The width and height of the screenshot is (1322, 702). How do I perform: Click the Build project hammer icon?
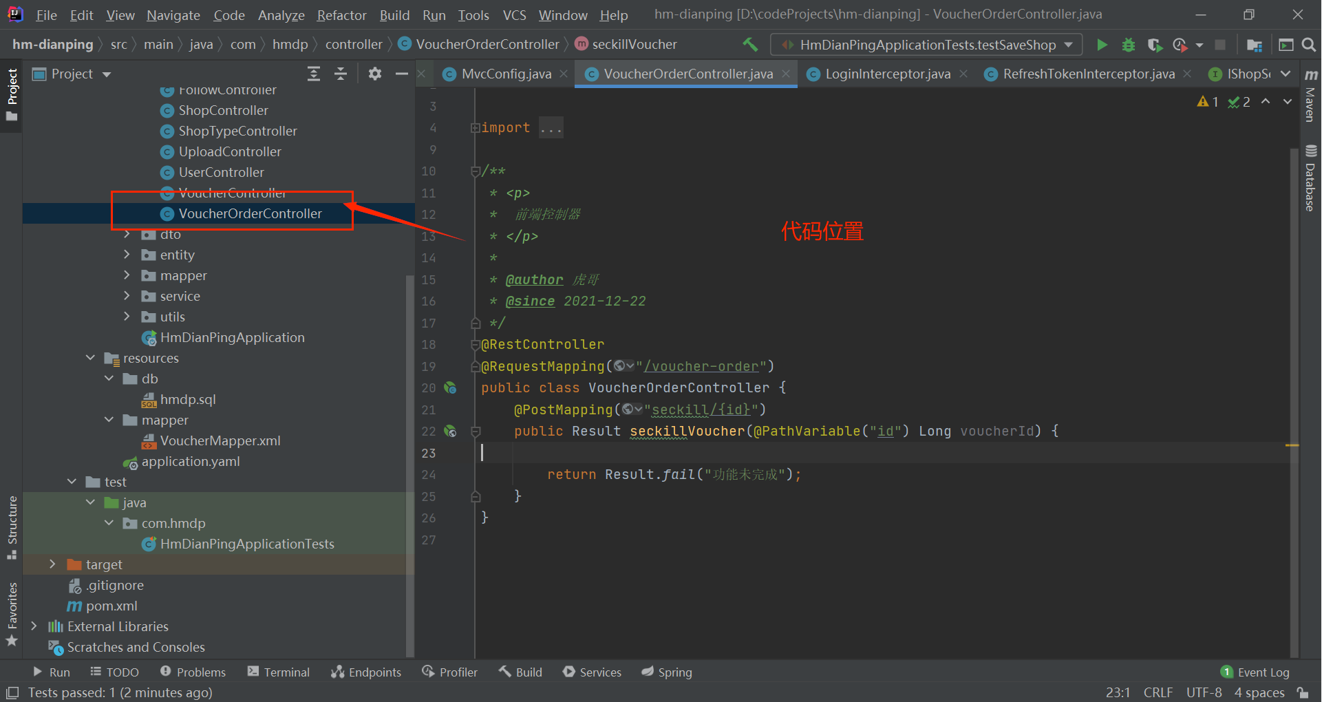750,45
